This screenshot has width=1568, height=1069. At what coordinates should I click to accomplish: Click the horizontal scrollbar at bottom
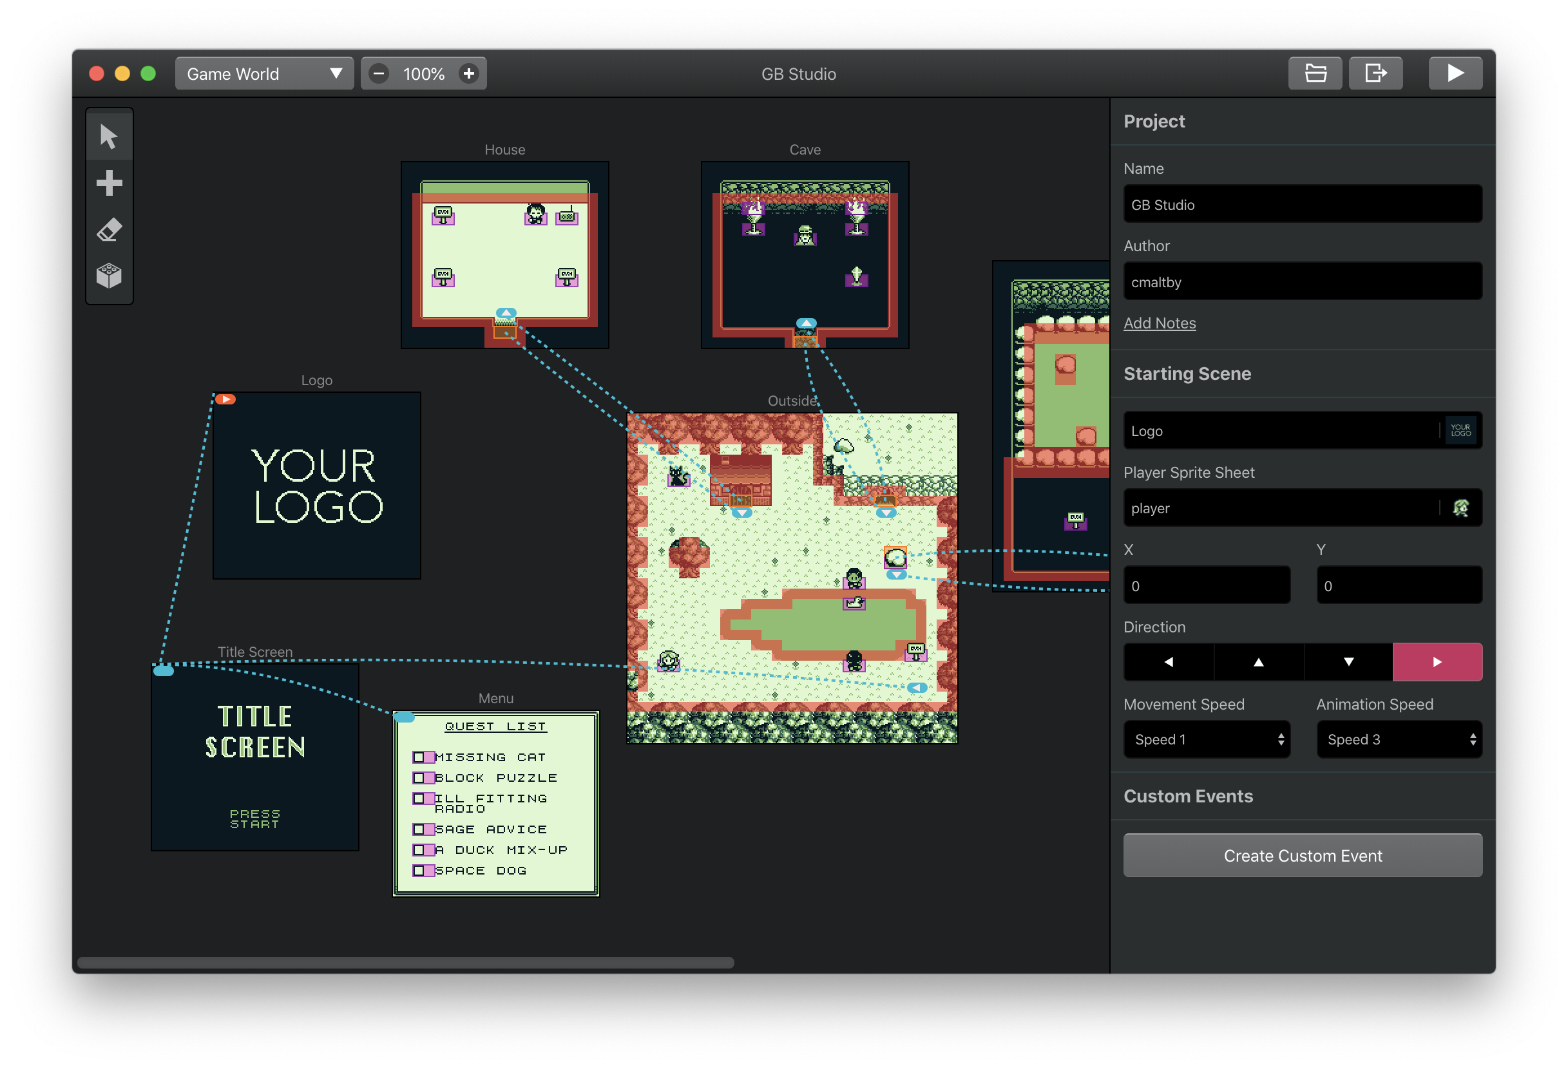(406, 963)
